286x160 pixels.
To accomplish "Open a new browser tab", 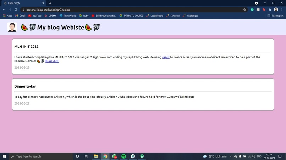I will [x=50, y=3].
